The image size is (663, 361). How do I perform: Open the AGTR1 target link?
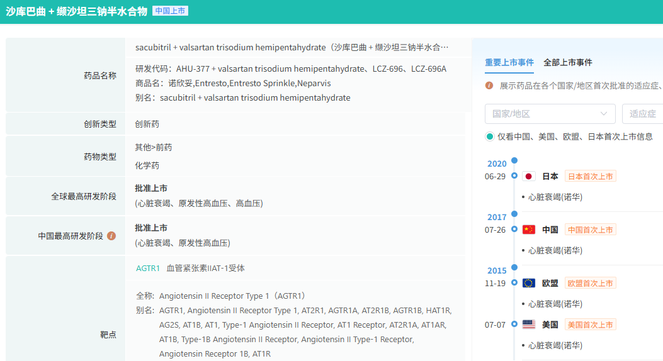pos(148,269)
